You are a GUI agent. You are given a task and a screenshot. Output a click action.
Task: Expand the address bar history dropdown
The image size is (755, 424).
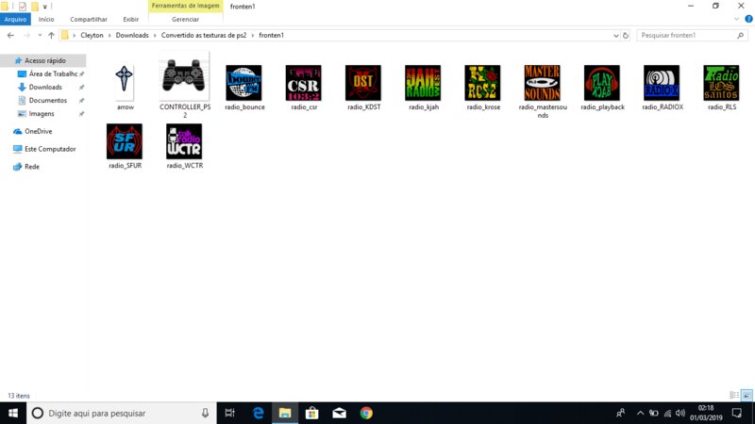click(x=616, y=36)
